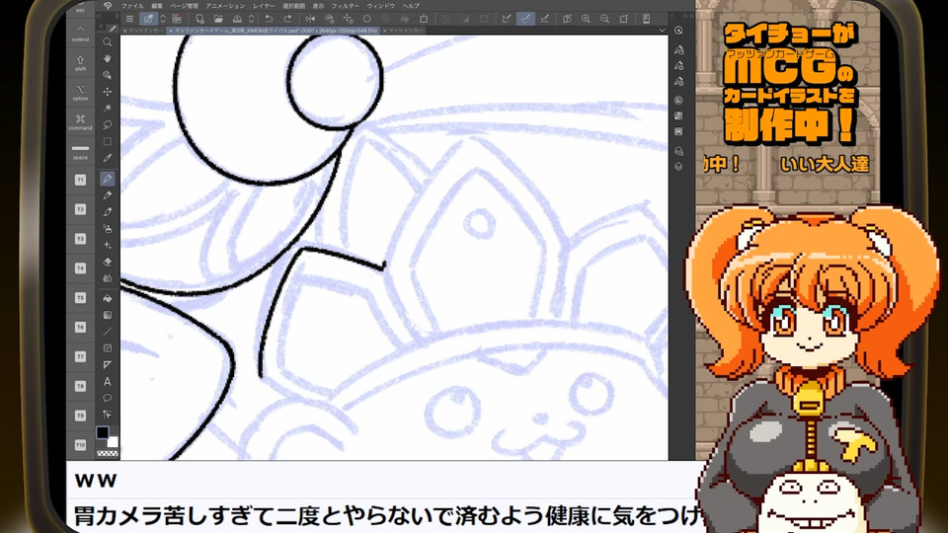The image size is (948, 533).
Task: Open the Brush Size palette icon
Action: point(679,81)
